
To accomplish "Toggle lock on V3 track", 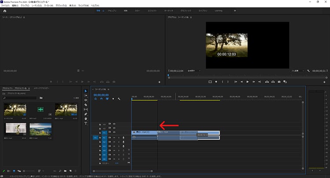I will pos(100,125).
